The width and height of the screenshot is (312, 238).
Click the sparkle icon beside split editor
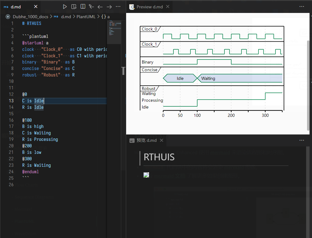pos(91,6)
